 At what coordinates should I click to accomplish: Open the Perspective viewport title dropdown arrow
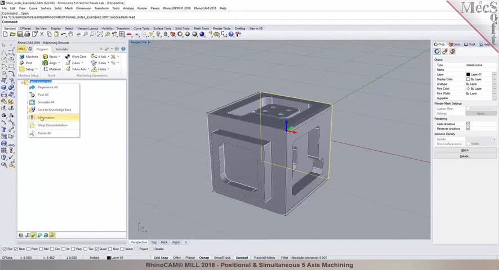149,42
